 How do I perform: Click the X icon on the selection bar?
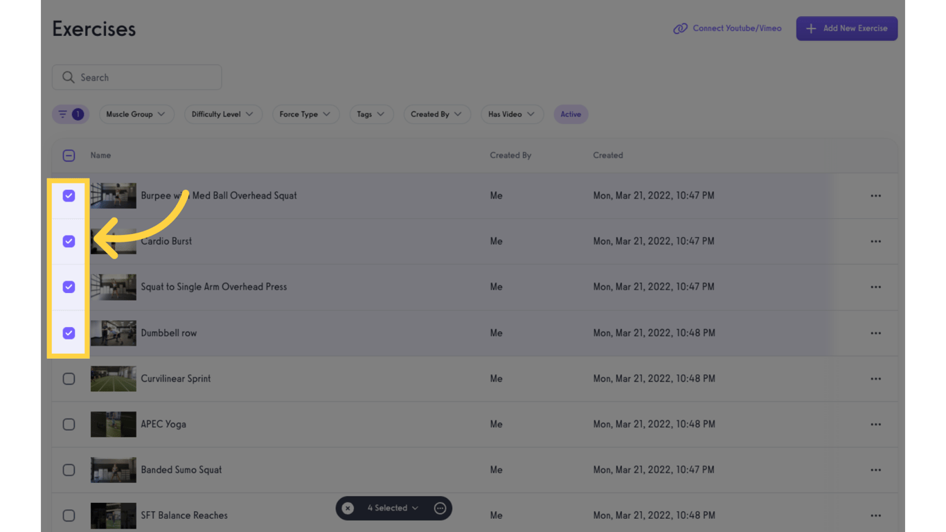[x=347, y=508]
